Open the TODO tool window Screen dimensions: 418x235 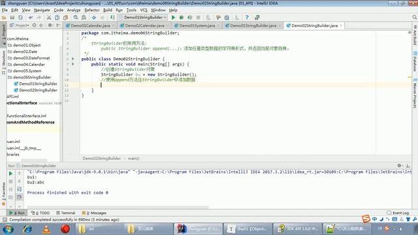point(40,213)
